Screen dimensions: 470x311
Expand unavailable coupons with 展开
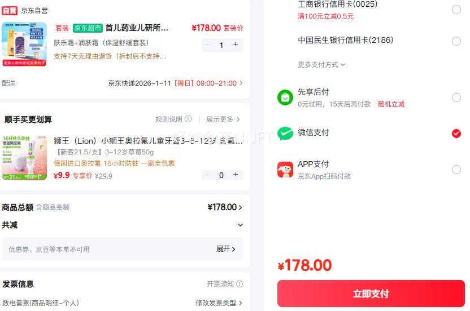tap(226, 248)
